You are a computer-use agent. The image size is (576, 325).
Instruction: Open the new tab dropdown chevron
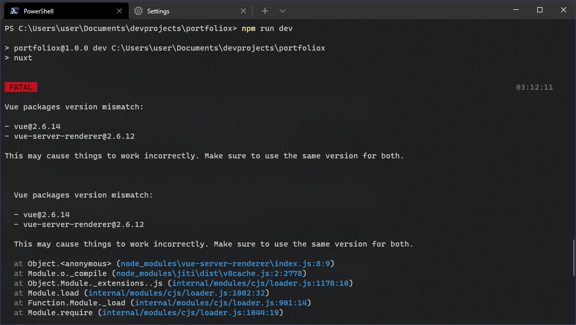pos(282,10)
